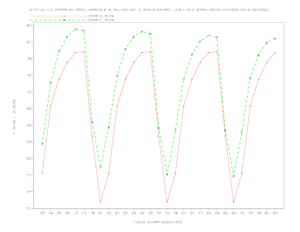The image size is (300, 232).
Task: Click x-axis tick label 30
Action: click(x=125, y=213)
